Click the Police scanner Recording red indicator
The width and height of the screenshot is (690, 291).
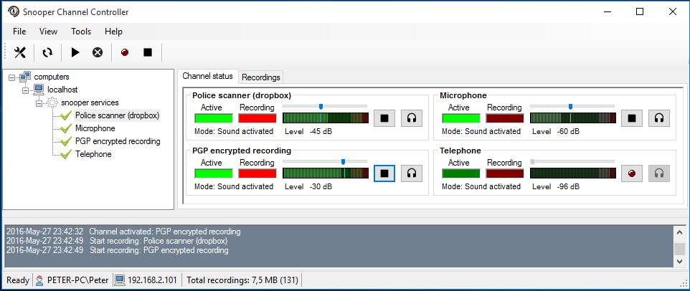coord(257,118)
